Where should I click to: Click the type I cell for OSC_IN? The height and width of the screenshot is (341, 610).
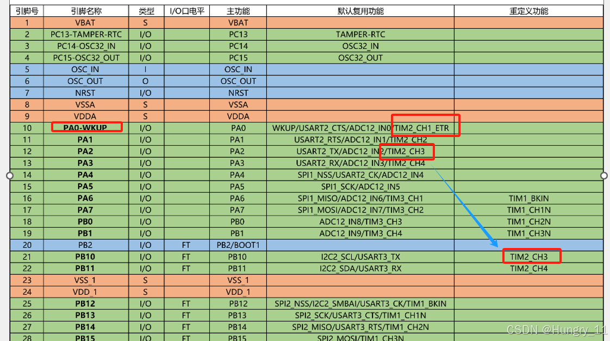tap(146, 69)
